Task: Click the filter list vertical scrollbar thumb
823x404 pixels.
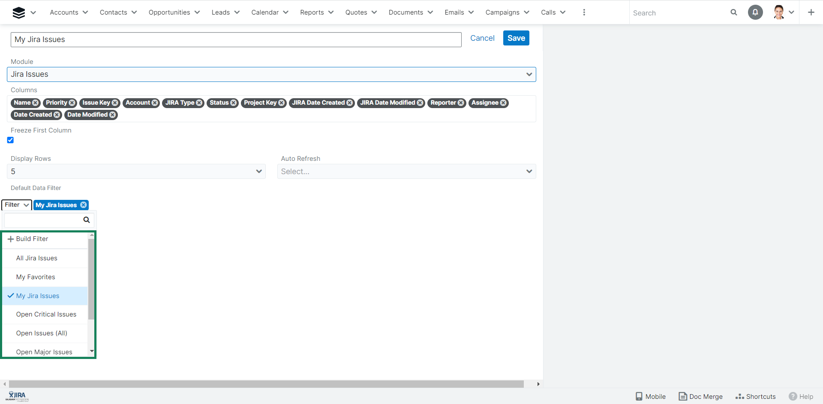Action: click(91, 279)
